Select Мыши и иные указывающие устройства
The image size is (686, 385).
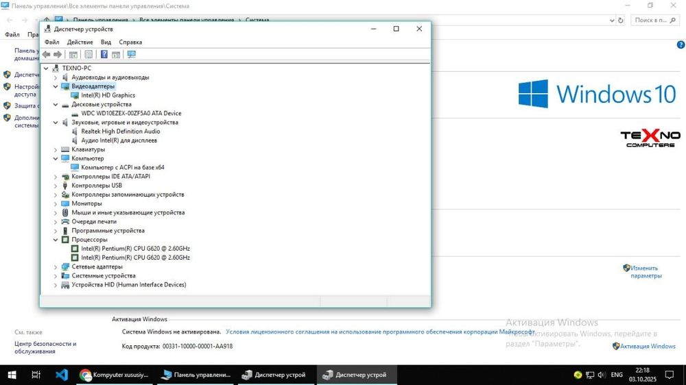(x=128, y=212)
